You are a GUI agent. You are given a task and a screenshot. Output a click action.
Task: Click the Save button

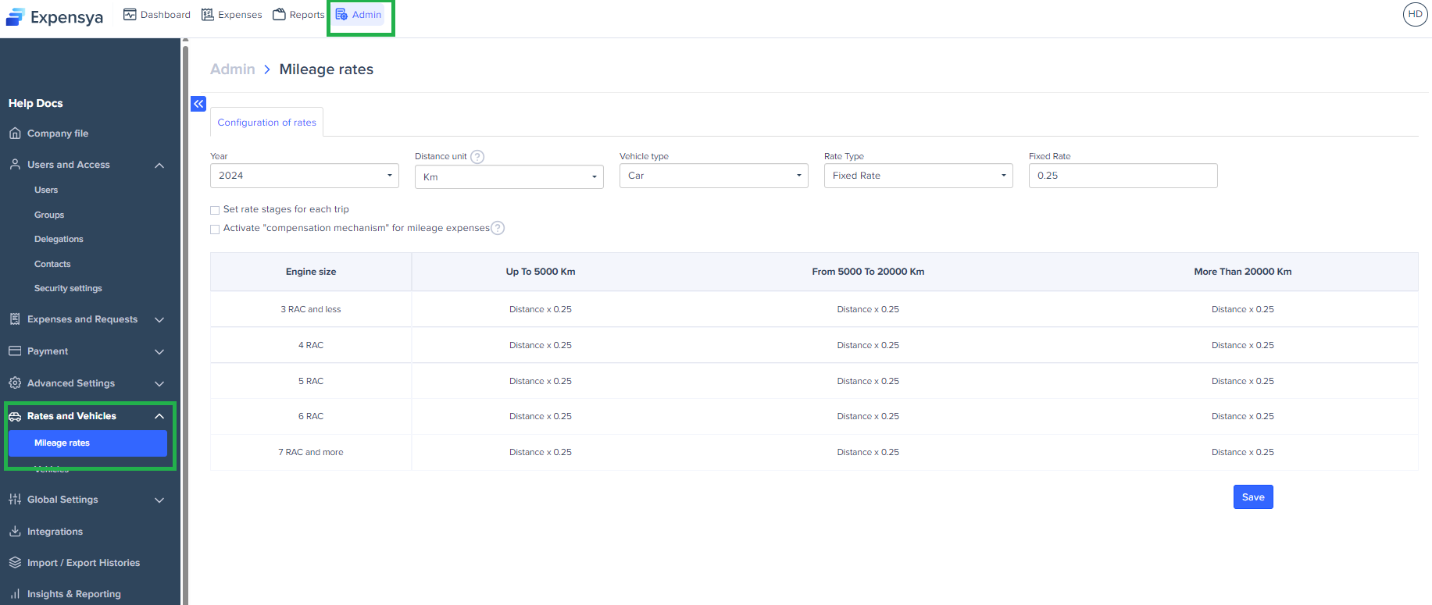pyautogui.click(x=1252, y=497)
